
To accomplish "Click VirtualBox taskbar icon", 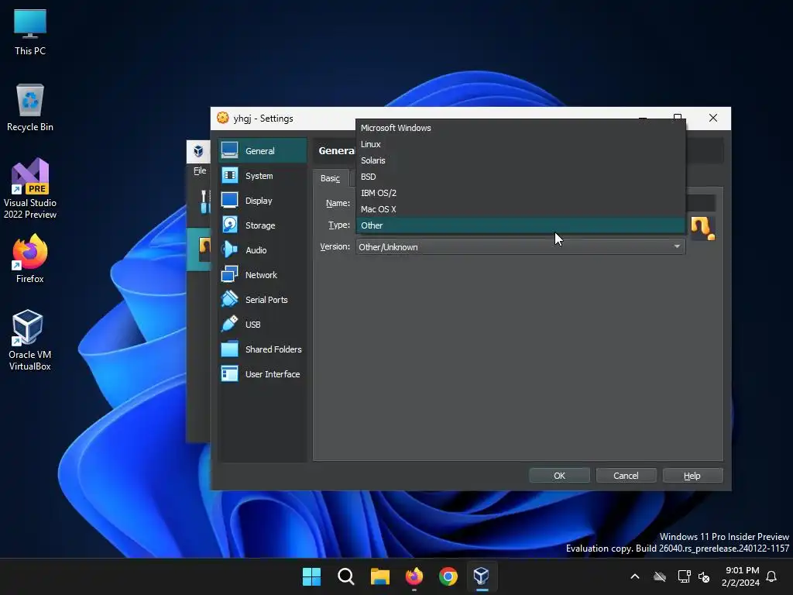I will [482, 576].
